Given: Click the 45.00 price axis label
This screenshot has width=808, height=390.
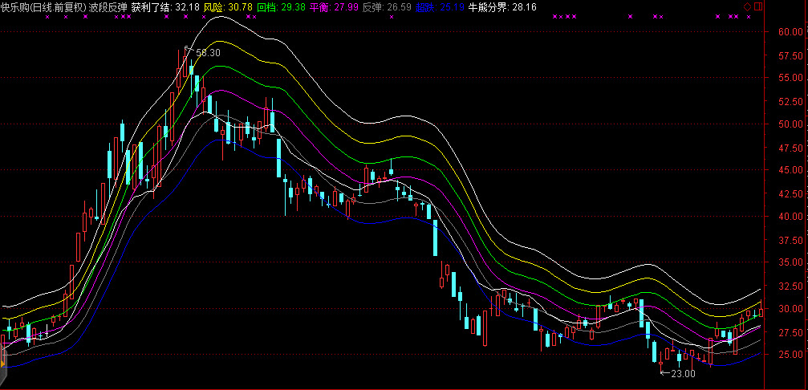Looking at the screenshot, I should click(x=790, y=170).
